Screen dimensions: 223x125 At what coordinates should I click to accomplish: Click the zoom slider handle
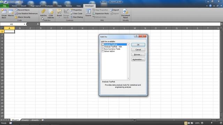(x=212, y=123)
